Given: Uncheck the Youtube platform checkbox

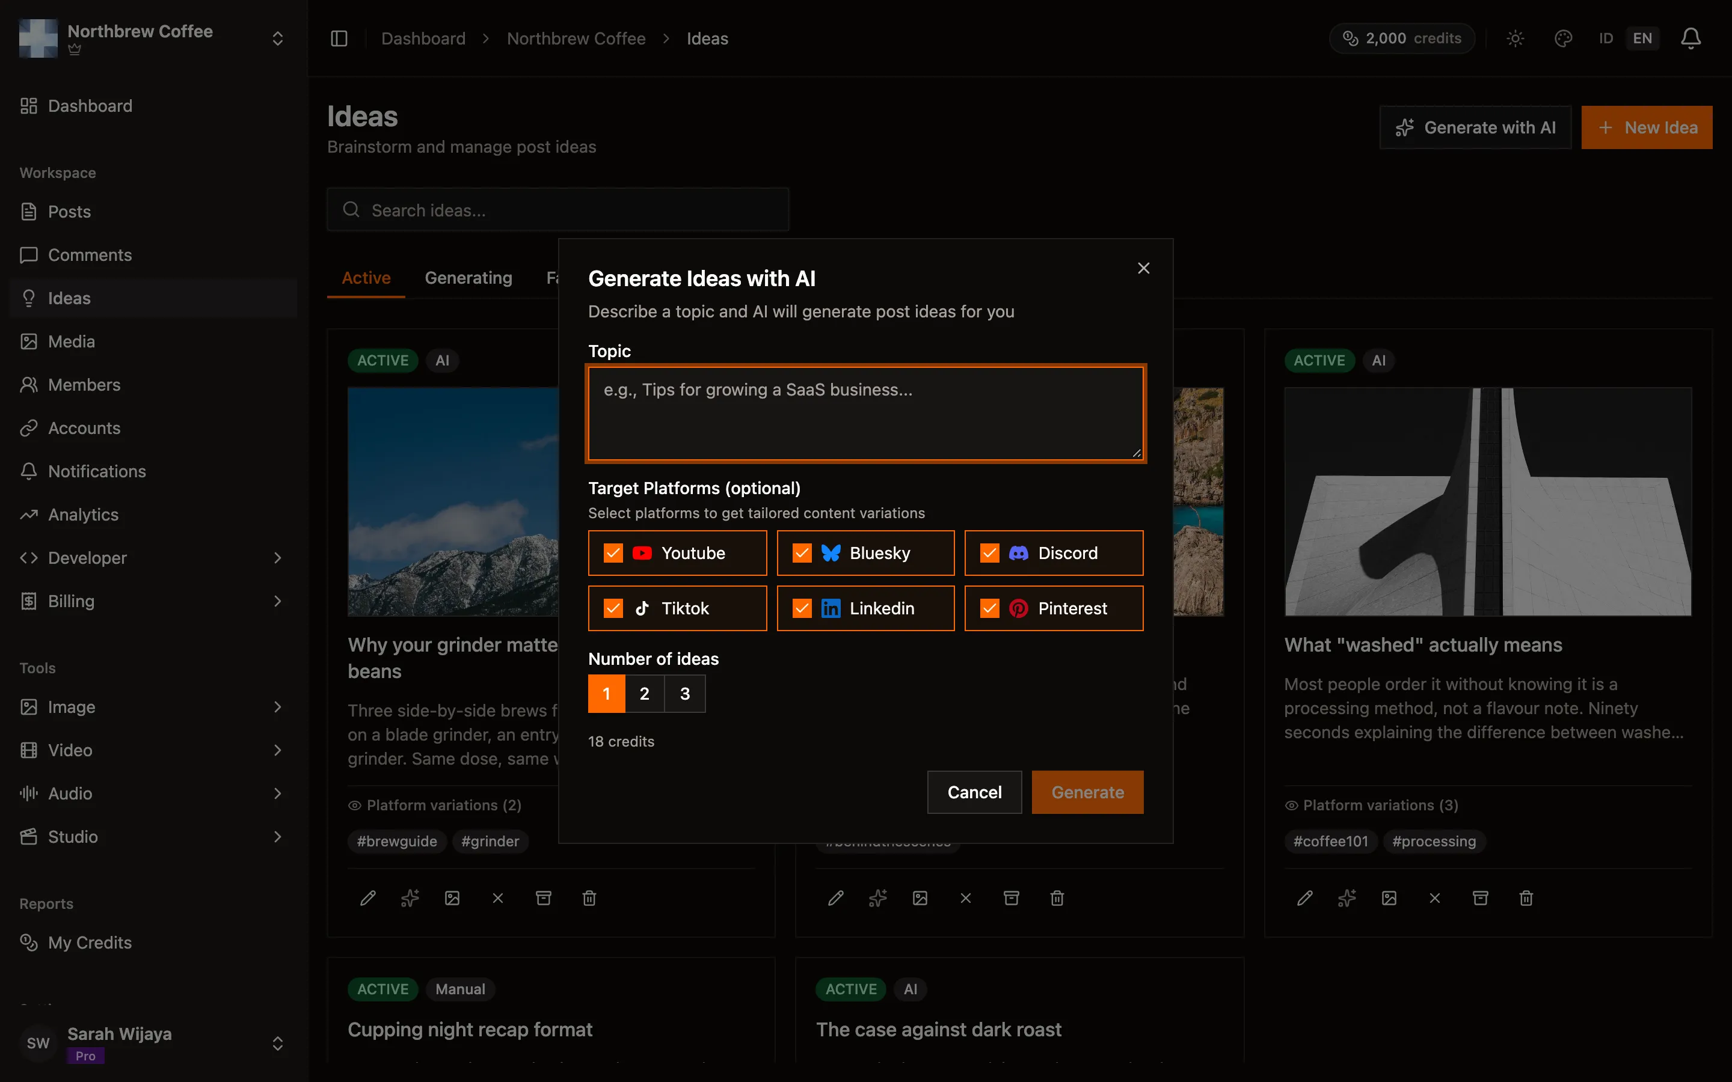Looking at the screenshot, I should [613, 553].
